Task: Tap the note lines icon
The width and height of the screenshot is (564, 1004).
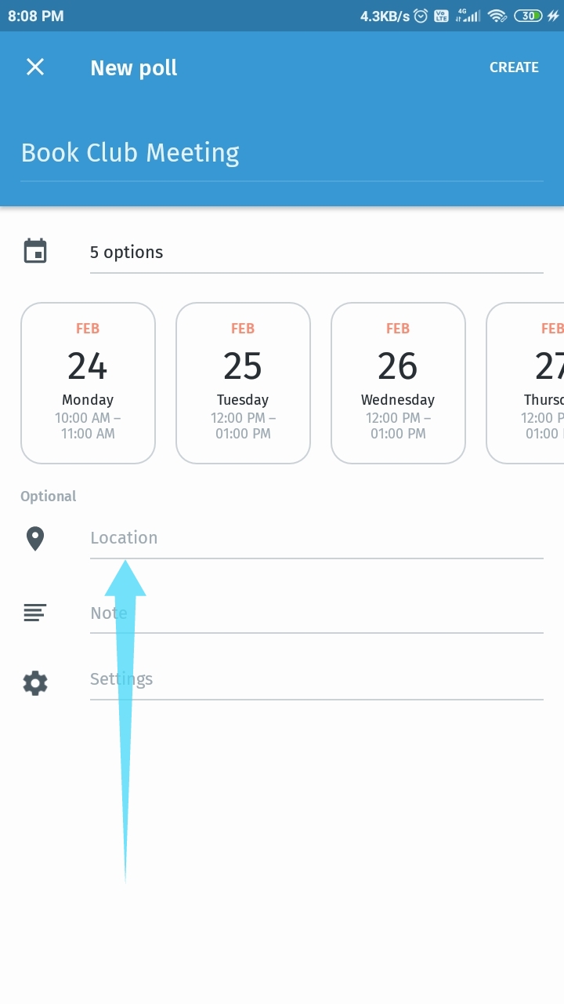Action: tap(35, 613)
